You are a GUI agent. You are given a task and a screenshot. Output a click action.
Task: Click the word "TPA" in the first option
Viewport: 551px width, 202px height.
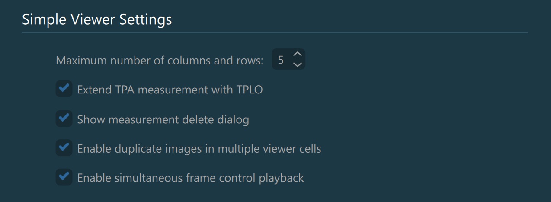(x=125, y=90)
